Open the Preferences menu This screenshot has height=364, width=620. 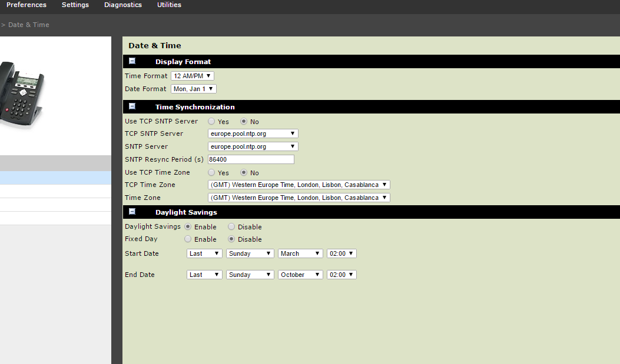pyautogui.click(x=26, y=5)
